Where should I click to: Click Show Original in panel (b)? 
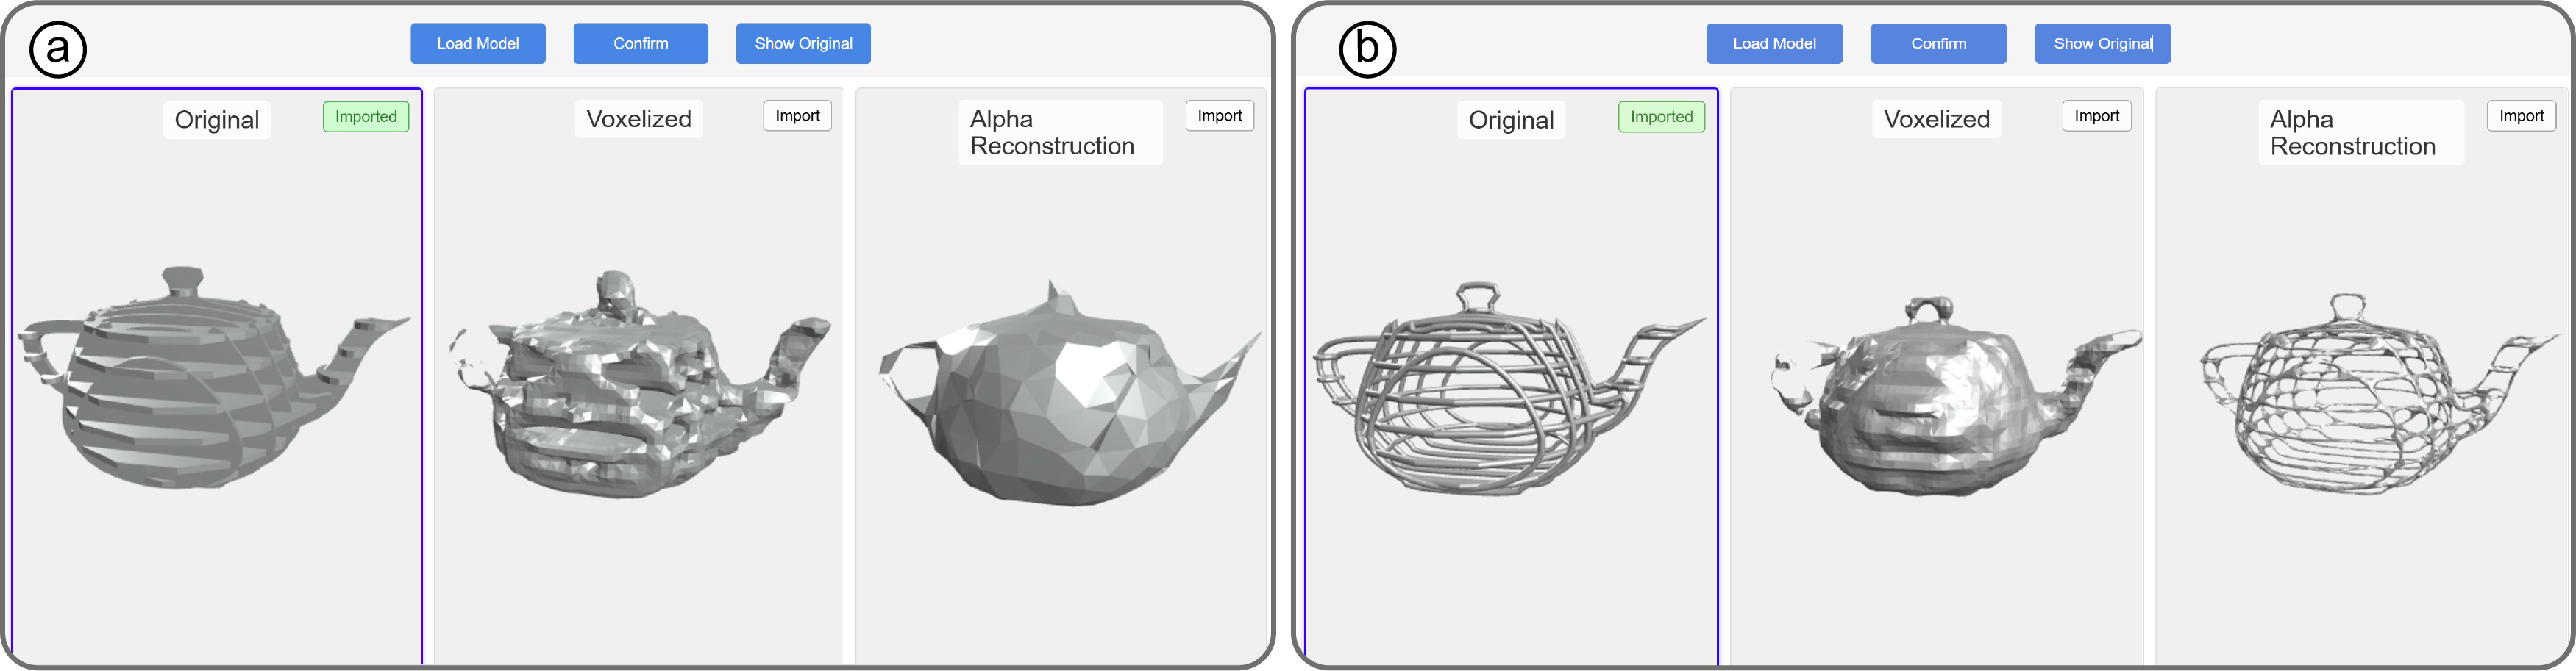coord(2102,44)
